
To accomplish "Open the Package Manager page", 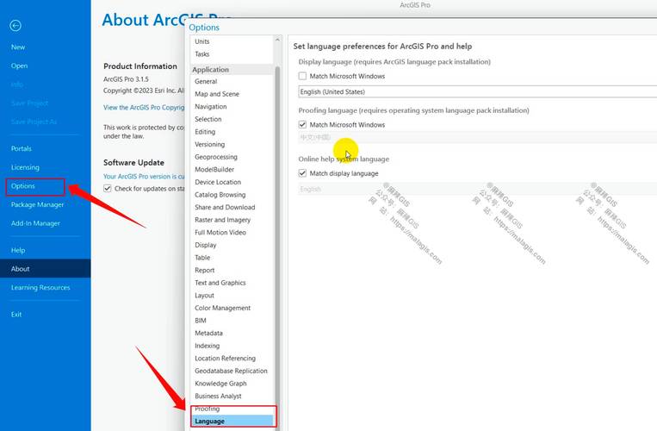I will (x=37, y=204).
